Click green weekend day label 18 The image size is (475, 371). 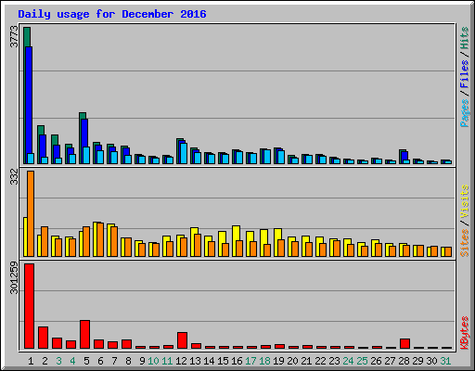coord(264,361)
